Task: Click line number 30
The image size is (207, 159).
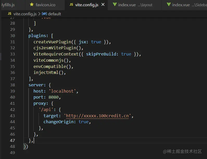Action: pos(12,36)
